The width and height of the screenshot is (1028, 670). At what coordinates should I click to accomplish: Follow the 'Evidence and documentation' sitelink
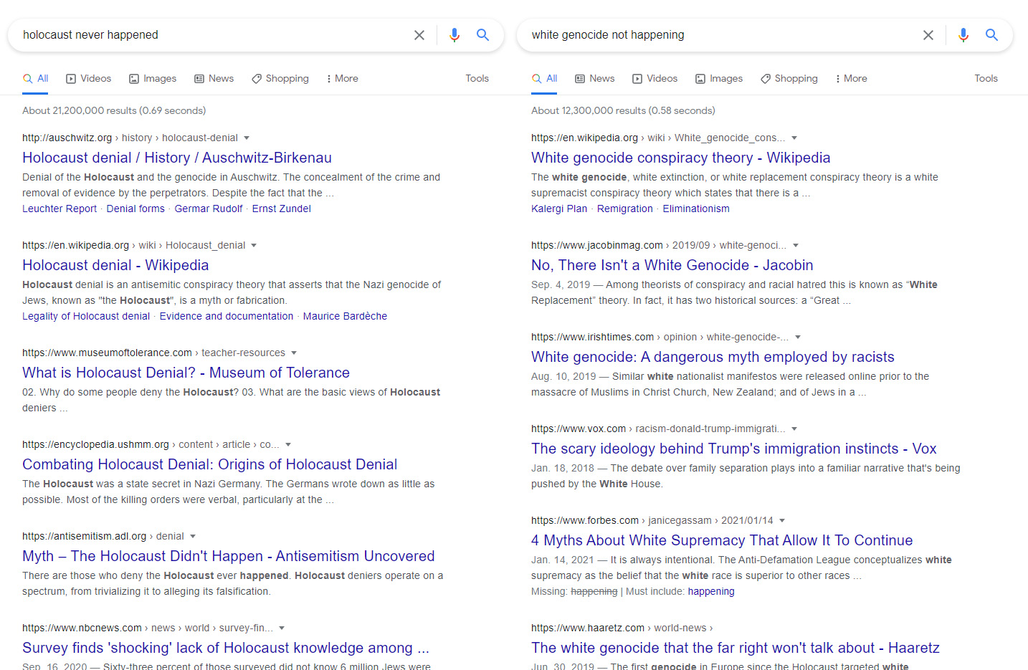click(x=227, y=317)
